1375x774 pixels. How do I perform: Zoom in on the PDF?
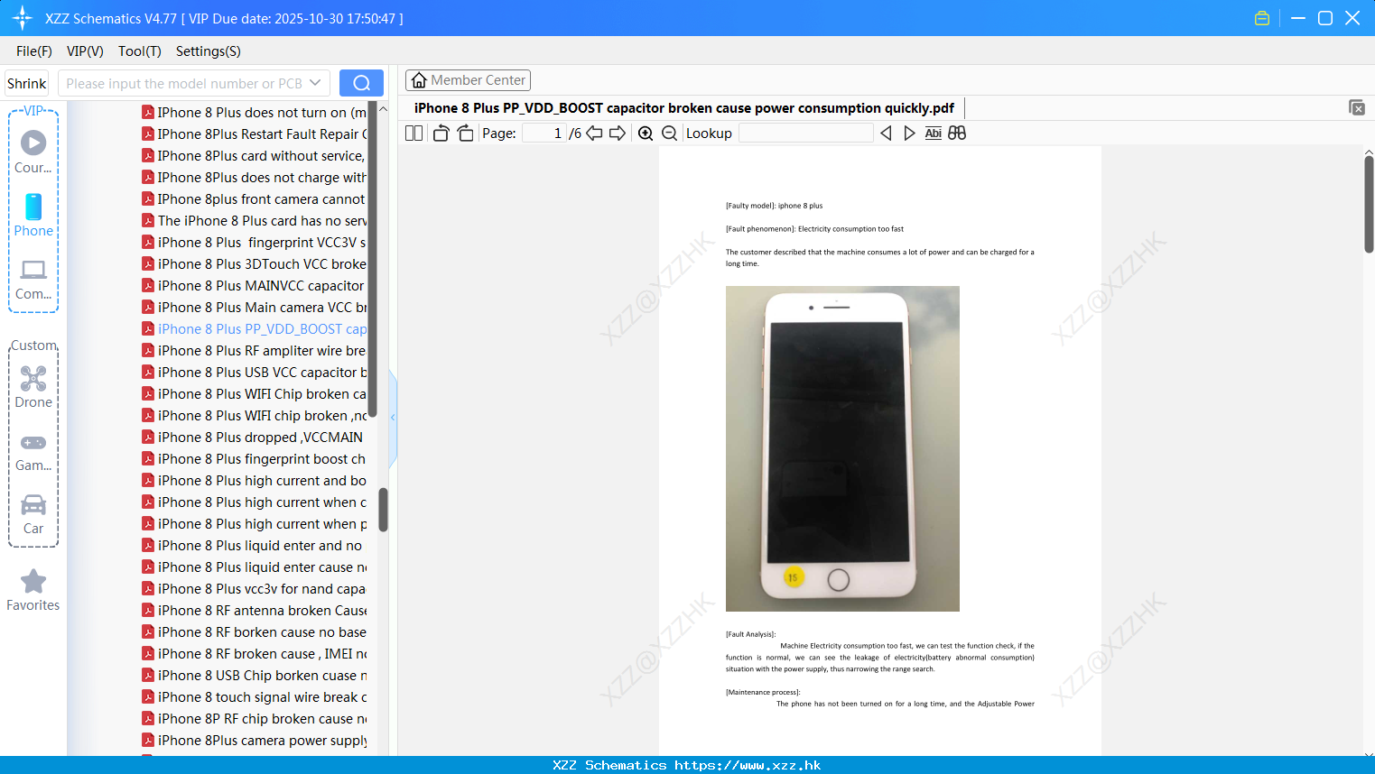(x=646, y=134)
